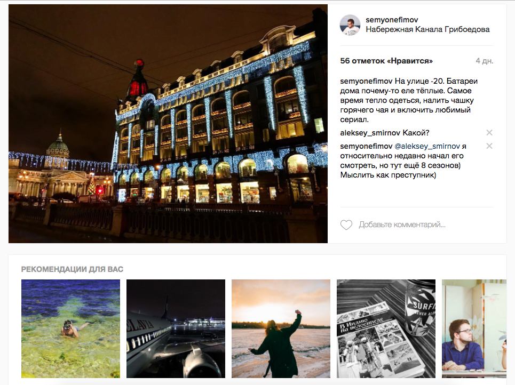Screen dimensions: 515x385
Task: Open the aleksey_smirnov commenter username
Action: (370, 133)
